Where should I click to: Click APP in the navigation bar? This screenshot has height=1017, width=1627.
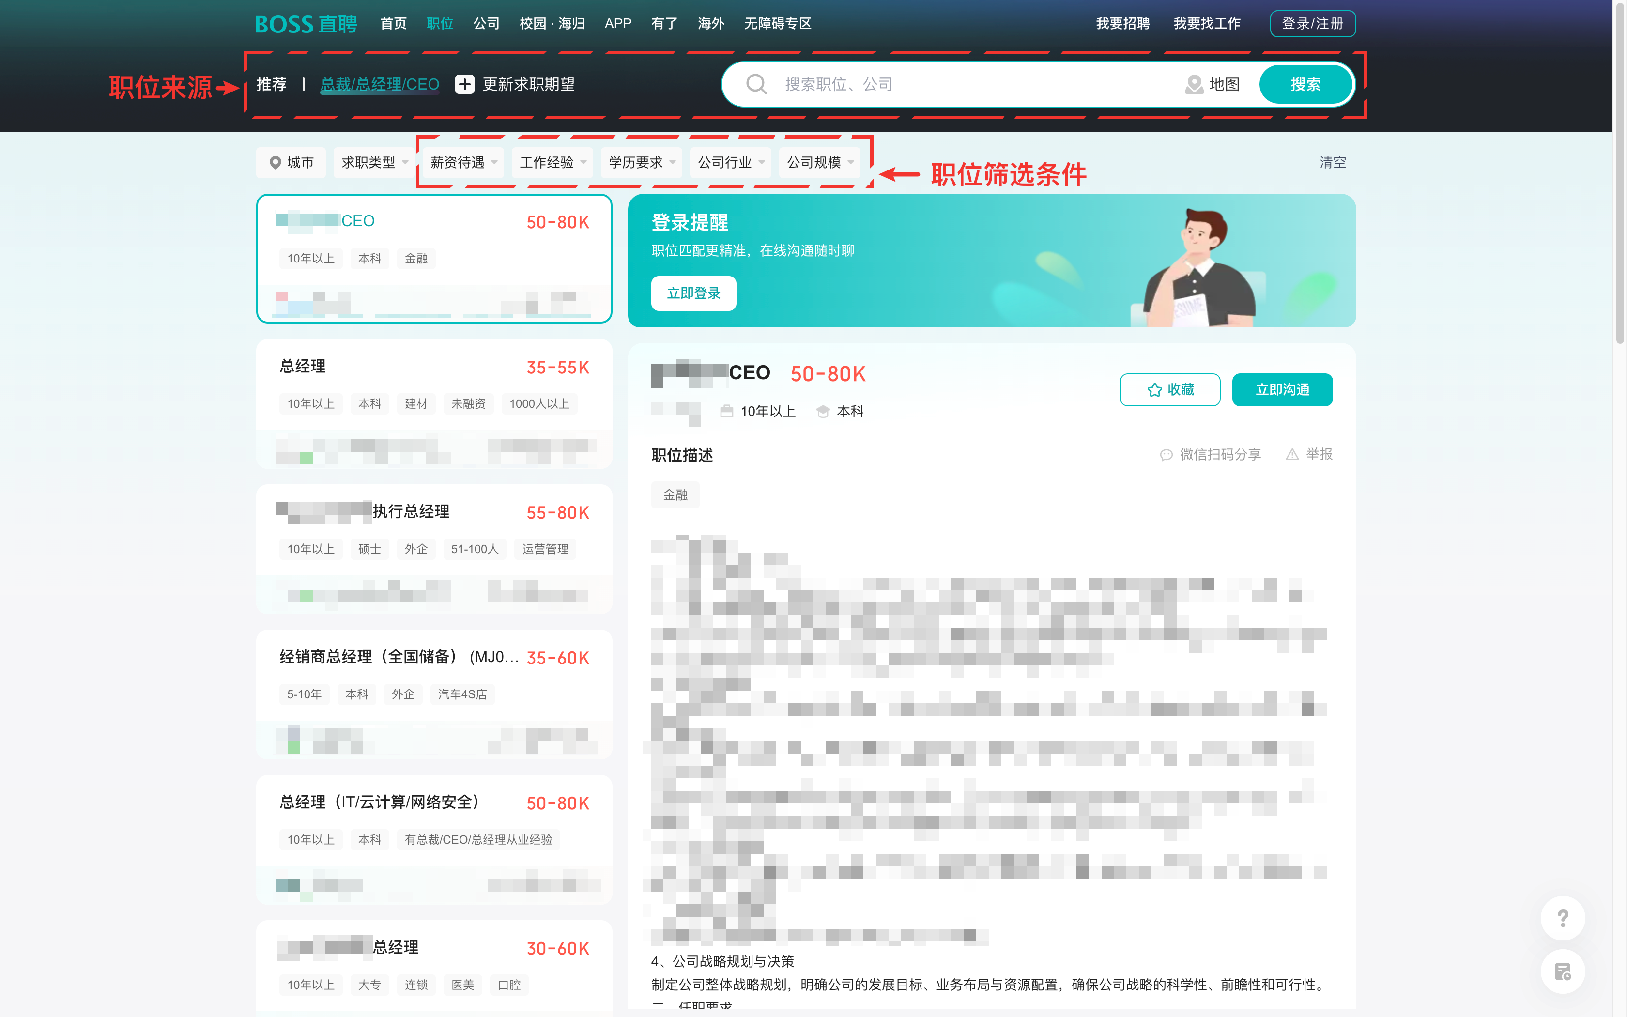point(618,24)
